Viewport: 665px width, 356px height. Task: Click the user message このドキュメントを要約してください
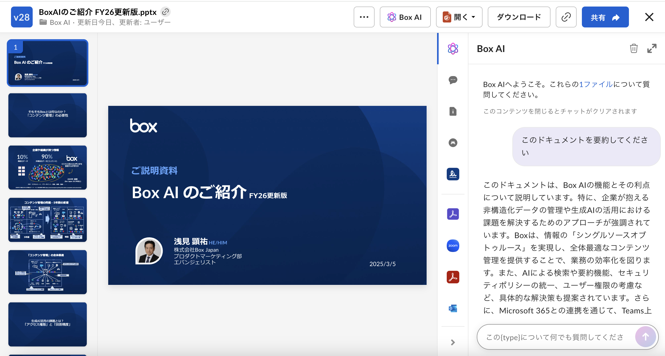click(586, 146)
